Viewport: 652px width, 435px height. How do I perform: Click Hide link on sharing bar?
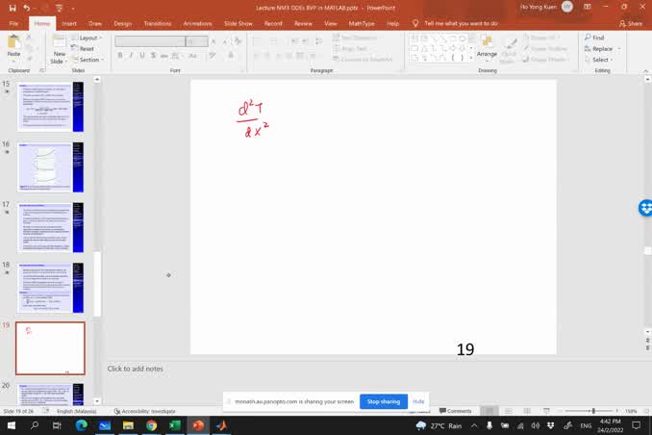coord(418,401)
